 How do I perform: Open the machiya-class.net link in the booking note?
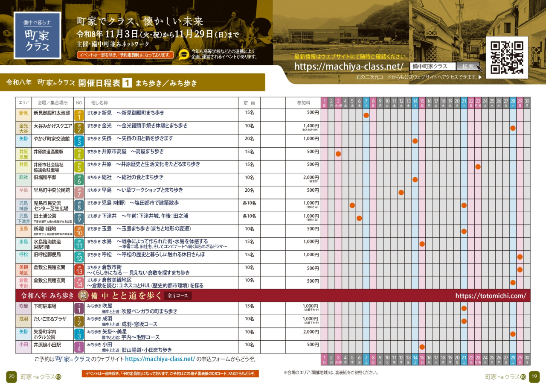pos(160,359)
